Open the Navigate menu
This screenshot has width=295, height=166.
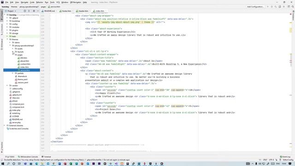click(x=24, y=2)
